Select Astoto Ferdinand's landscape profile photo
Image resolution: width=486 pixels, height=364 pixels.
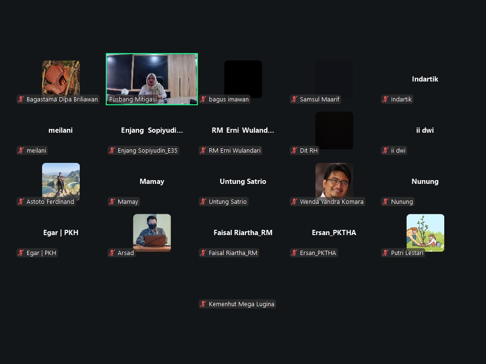(61, 180)
